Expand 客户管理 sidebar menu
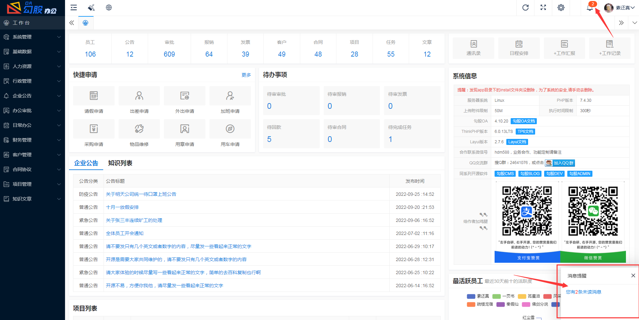 tap(33, 155)
